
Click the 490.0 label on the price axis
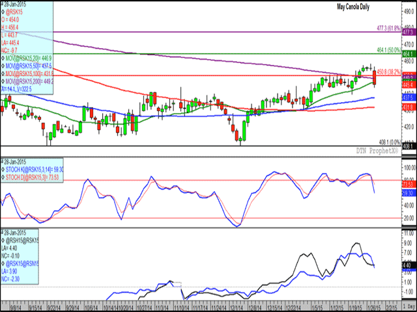click(409, 12)
